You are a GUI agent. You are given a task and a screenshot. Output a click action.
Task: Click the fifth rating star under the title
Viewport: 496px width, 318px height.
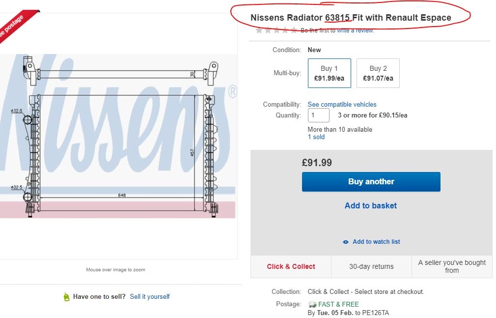[294, 30]
